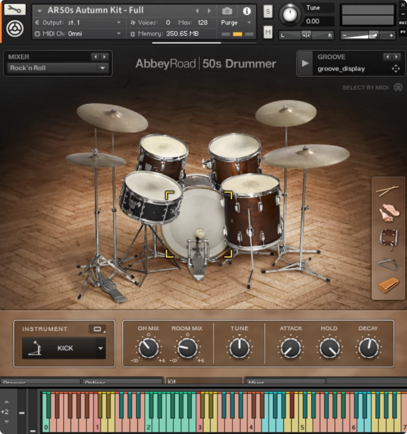The width and height of the screenshot is (407, 434).
Task: Show instrument info with the i icon
Action: 247,11
